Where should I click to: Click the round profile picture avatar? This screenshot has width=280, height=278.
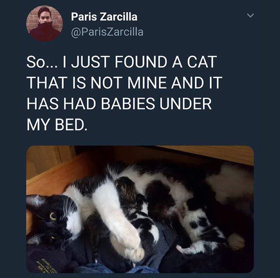click(x=43, y=24)
